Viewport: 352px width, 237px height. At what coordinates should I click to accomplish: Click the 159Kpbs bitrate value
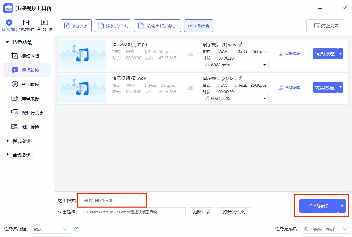(167, 85)
